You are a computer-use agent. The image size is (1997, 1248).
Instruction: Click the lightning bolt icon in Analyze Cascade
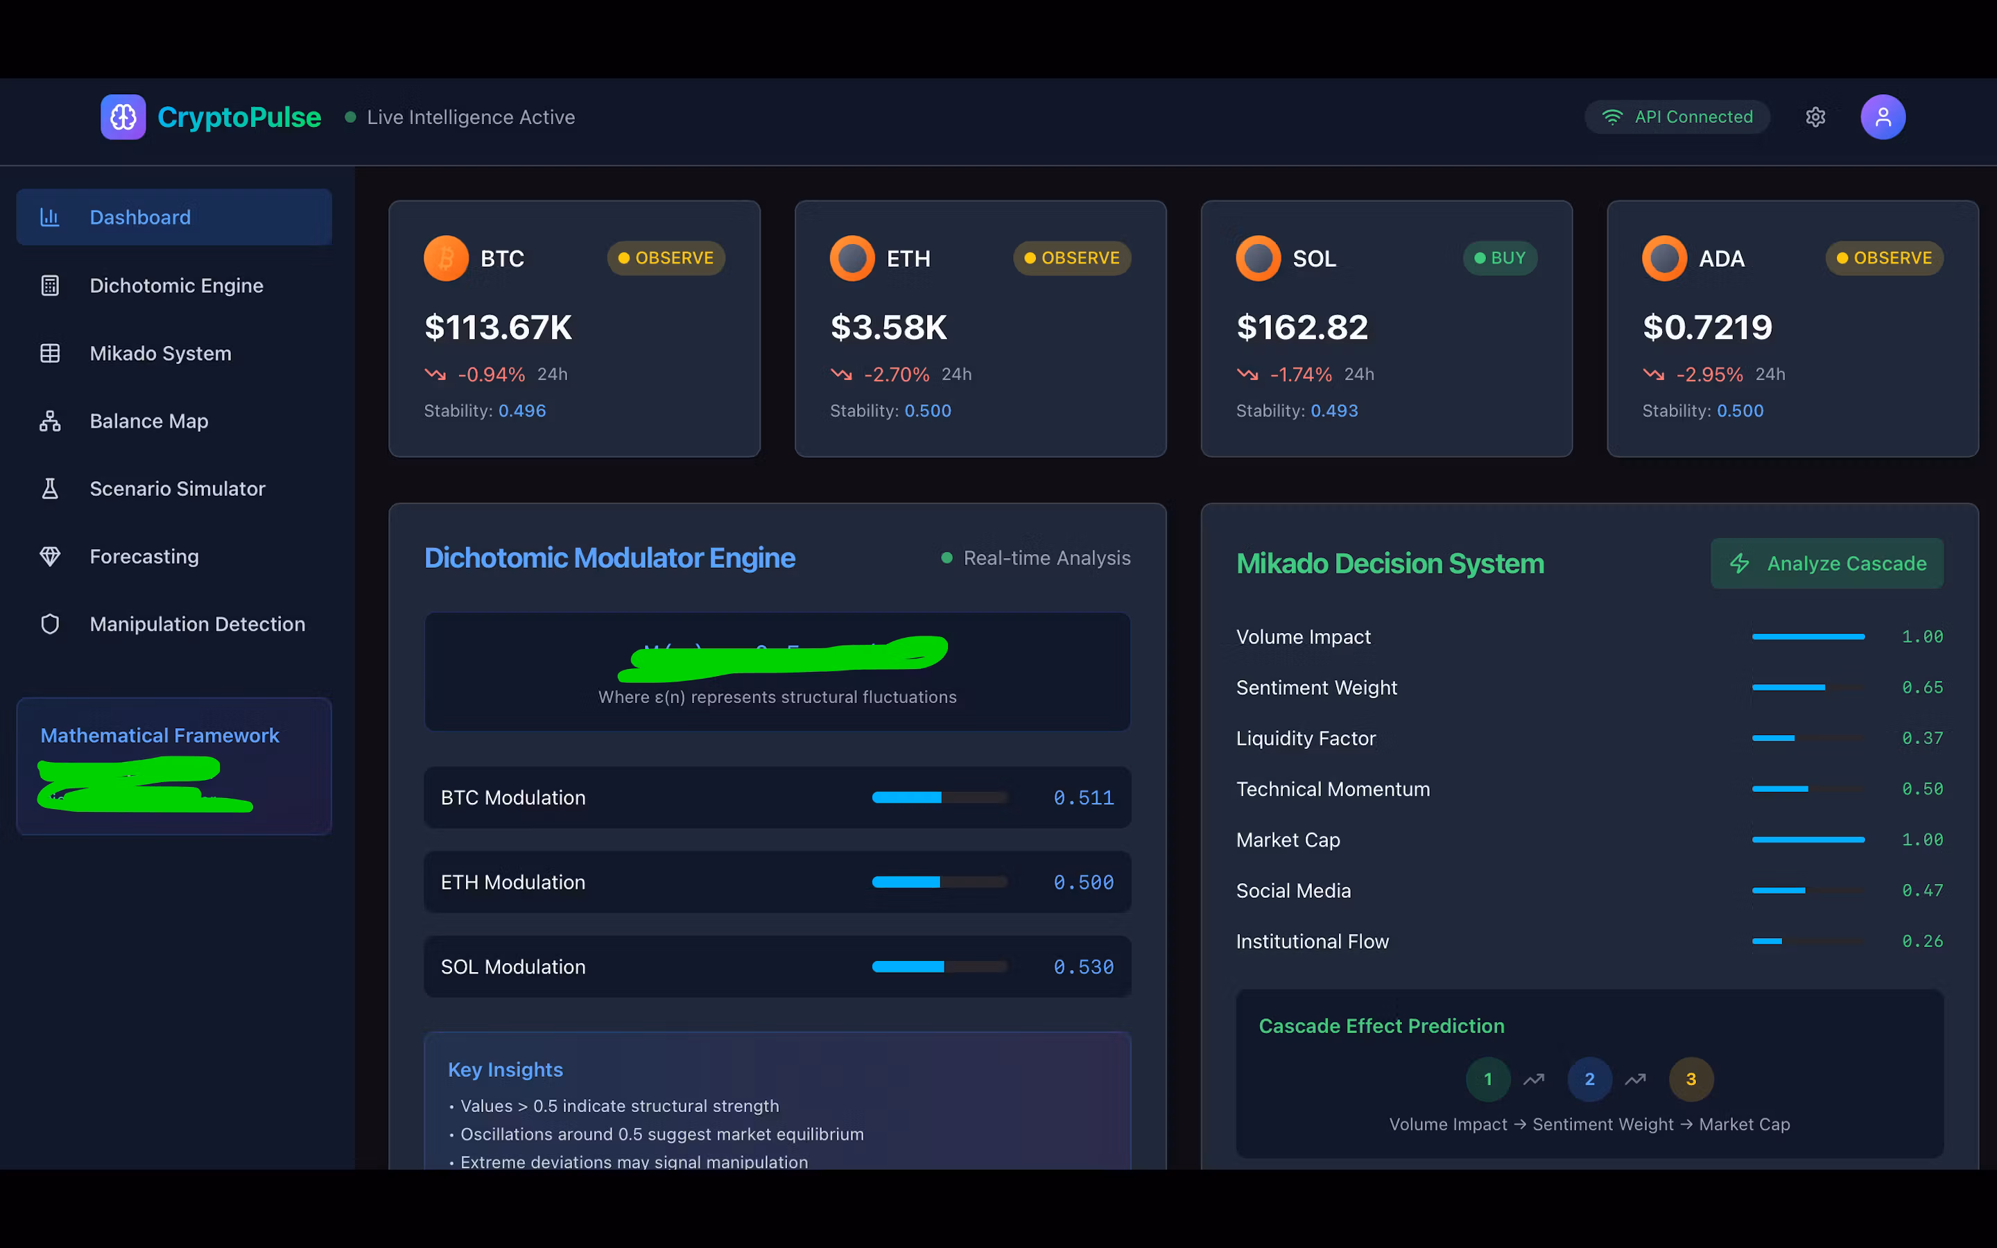point(1740,564)
